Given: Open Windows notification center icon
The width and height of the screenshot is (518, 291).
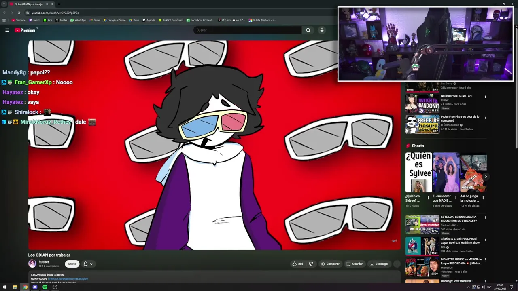Looking at the screenshot, I should [511, 287].
